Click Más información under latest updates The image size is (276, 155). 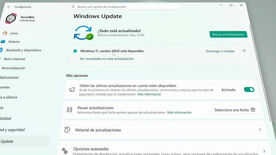tap(149, 94)
